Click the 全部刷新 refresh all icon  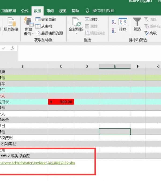coord(76,22)
